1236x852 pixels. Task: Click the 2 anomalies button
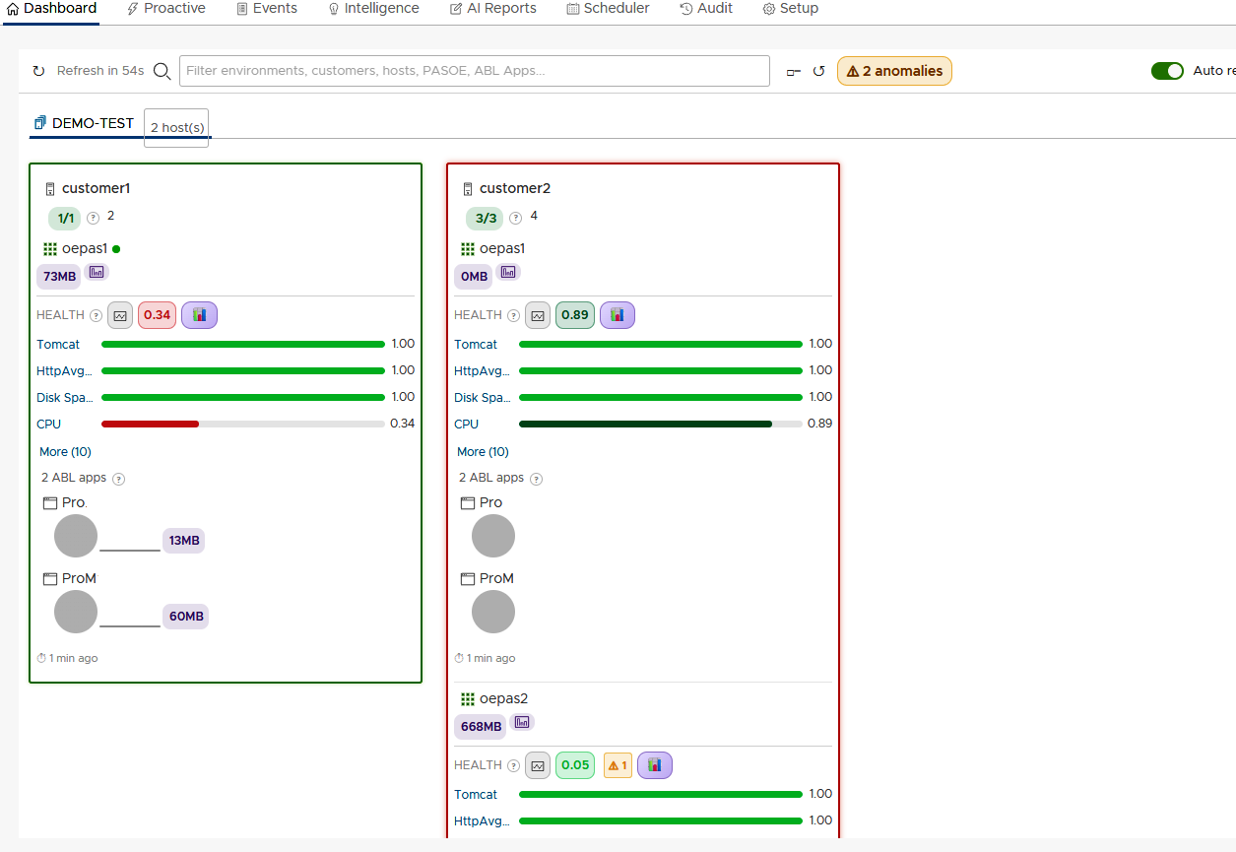click(894, 71)
